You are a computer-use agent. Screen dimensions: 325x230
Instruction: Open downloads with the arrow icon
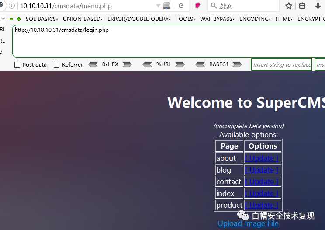[318, 6]
